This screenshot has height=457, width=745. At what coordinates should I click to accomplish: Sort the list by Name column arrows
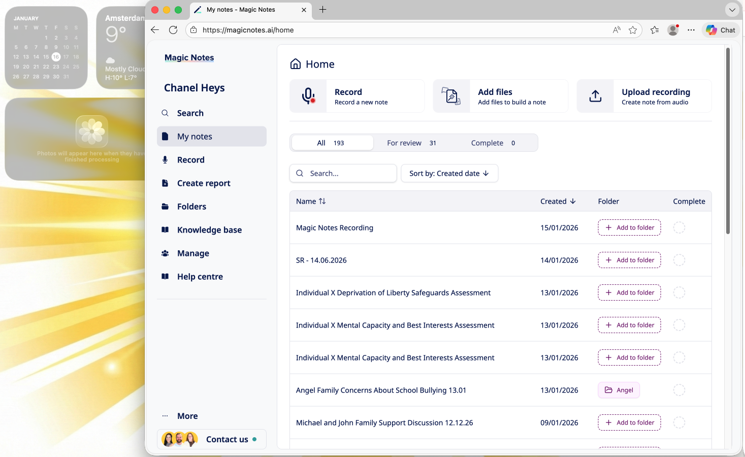coord(322,202)
